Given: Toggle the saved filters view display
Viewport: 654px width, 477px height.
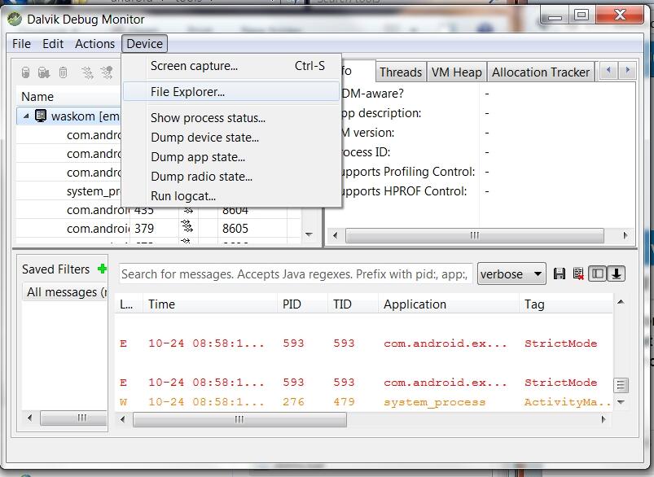Looking at the screenshot, I should 598,274.
